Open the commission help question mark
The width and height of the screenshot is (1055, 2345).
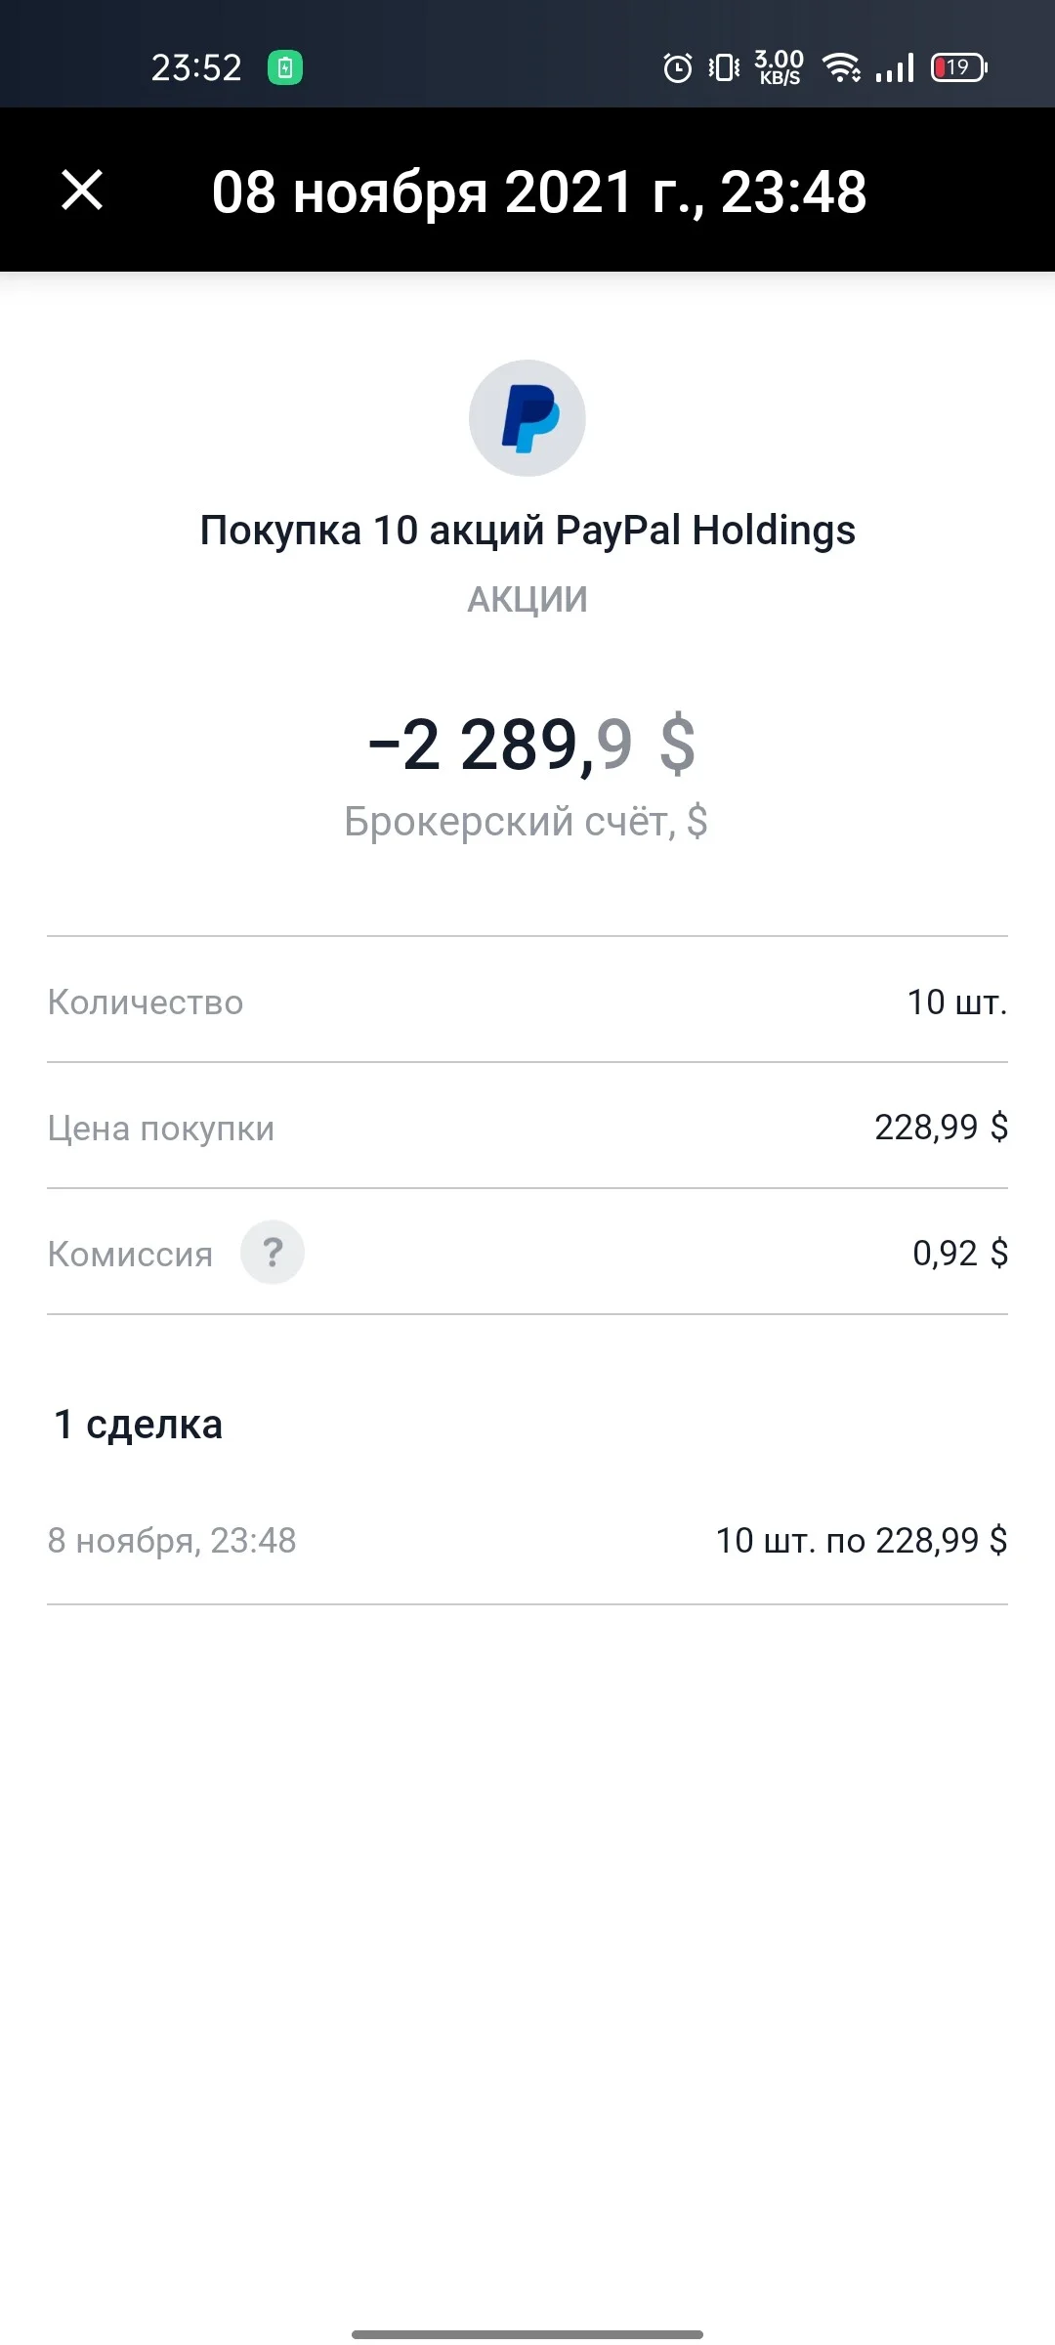pos(273,1252)
